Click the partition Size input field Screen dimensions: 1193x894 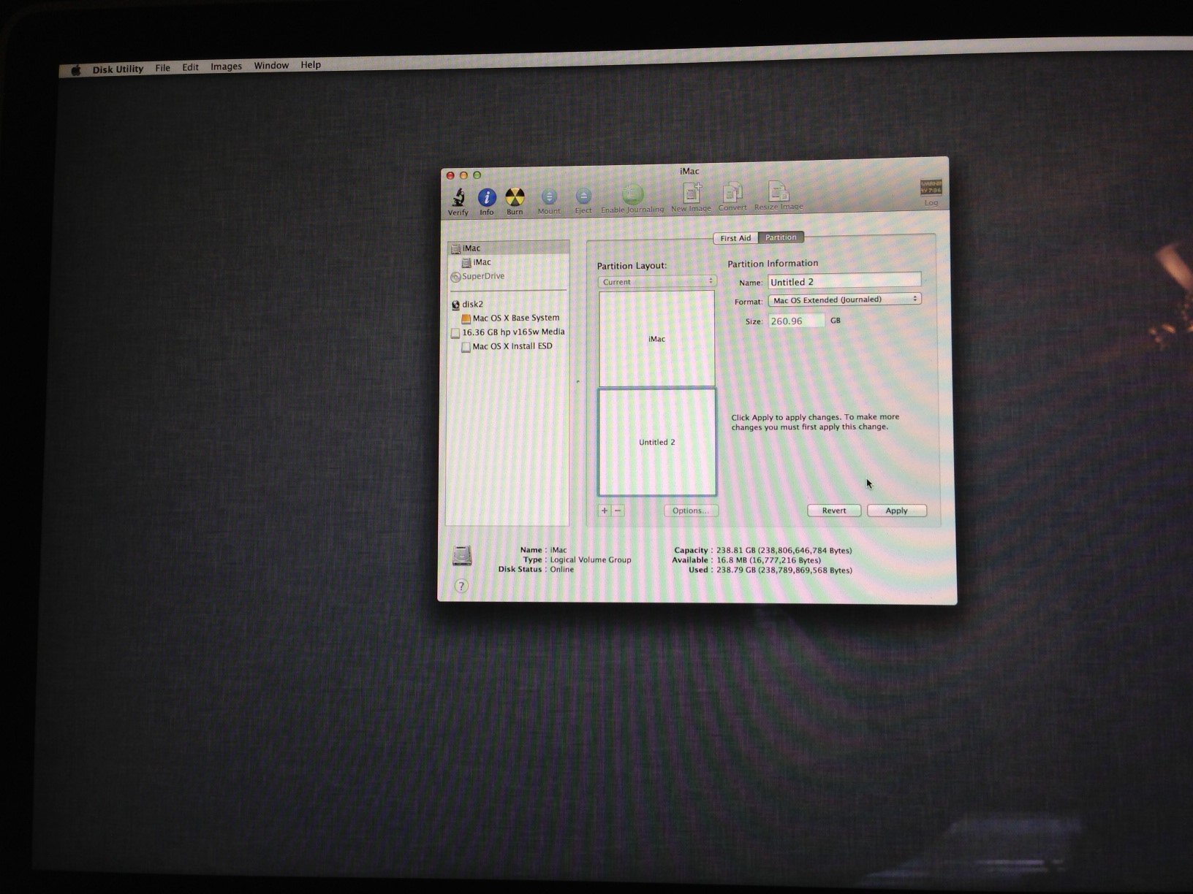pos(796,321)
